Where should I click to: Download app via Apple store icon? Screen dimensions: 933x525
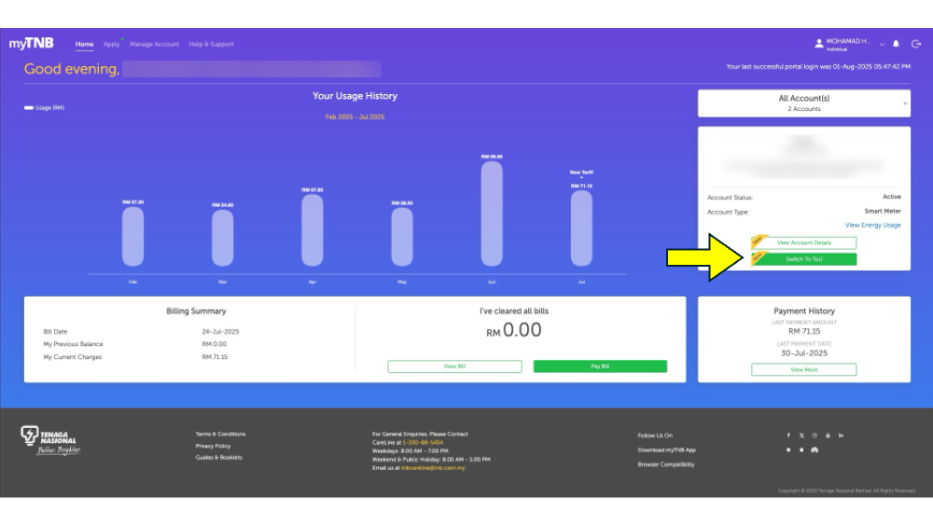(x=801, y=450)
